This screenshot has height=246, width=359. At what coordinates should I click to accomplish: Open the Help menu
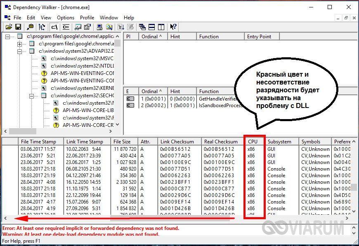tap(129, 18)
